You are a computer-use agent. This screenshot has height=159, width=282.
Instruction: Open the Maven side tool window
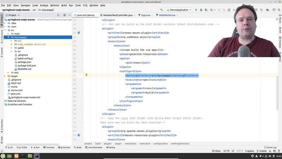[x=280, y=19]
